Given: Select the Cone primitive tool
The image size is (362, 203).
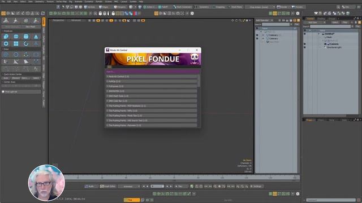Looking at the screenshot, I should [36, 36].
